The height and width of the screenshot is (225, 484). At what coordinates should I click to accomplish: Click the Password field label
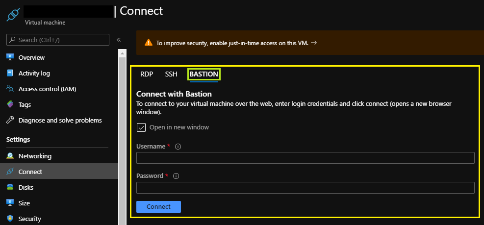(x=150, y=176)
